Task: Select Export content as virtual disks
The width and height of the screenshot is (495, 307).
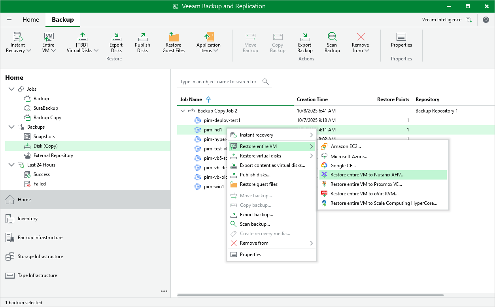Action: (272, 165)
